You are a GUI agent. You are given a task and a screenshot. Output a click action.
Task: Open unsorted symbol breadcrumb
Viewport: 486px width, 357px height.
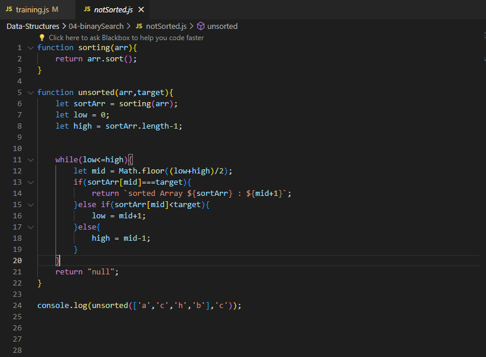[222, 27]
